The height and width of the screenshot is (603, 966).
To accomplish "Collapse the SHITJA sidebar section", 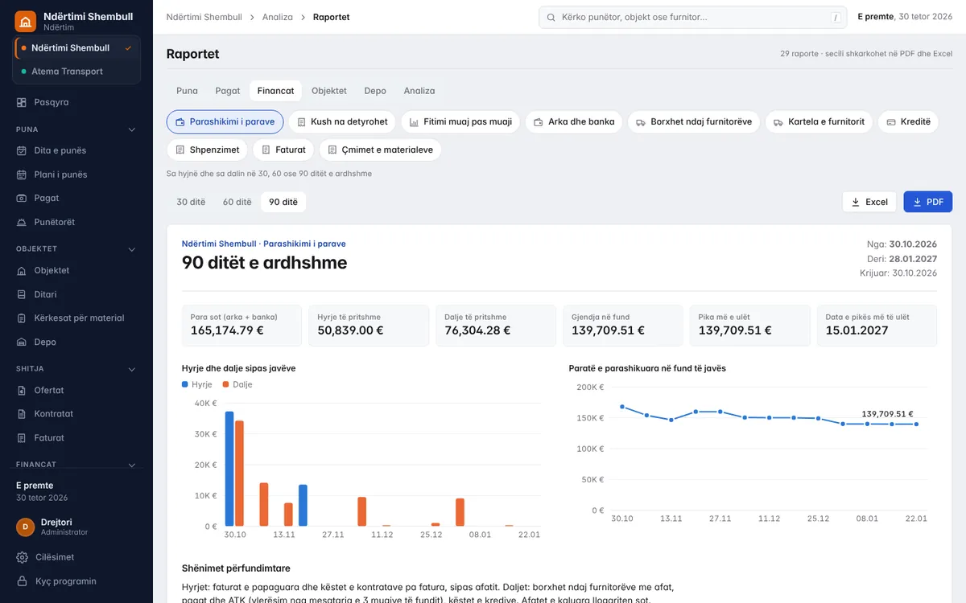I will coord(132,369).
